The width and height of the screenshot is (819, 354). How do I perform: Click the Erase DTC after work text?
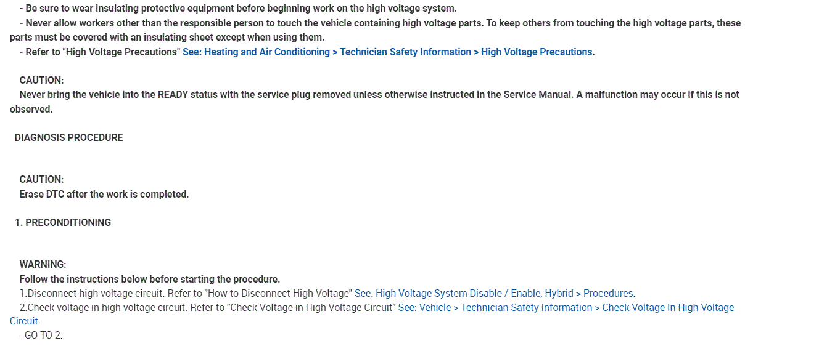(104, 194)
